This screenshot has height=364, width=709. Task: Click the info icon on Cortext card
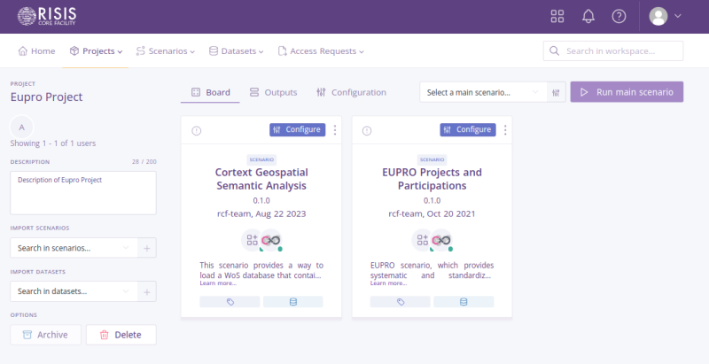pos(197,130)
